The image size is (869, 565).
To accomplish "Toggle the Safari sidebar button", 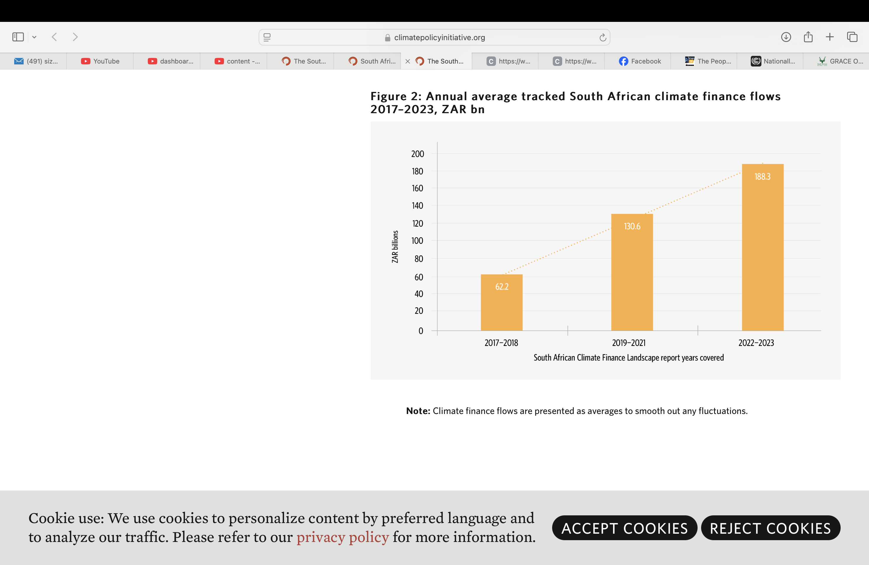I will pos(18,37).
